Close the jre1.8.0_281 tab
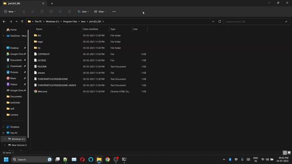Image resolution: width=292 pixels, height=164 pixels. tap(43, 3)
